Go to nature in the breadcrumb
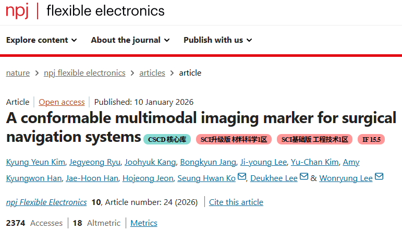The image size is (402, 230). coord(18,73)
